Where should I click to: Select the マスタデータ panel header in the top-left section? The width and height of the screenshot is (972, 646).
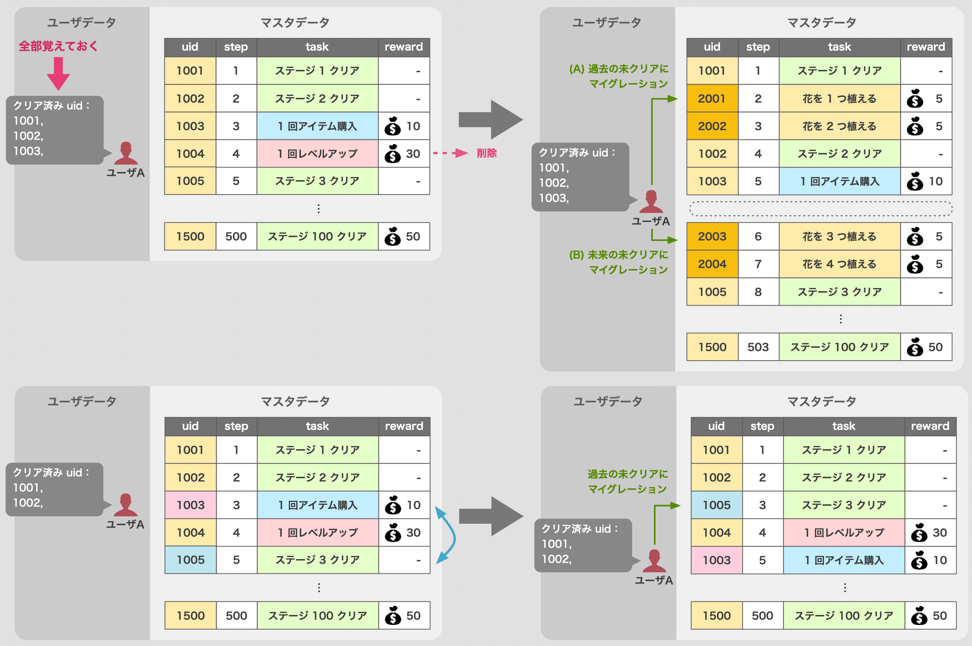click(295, 23)
